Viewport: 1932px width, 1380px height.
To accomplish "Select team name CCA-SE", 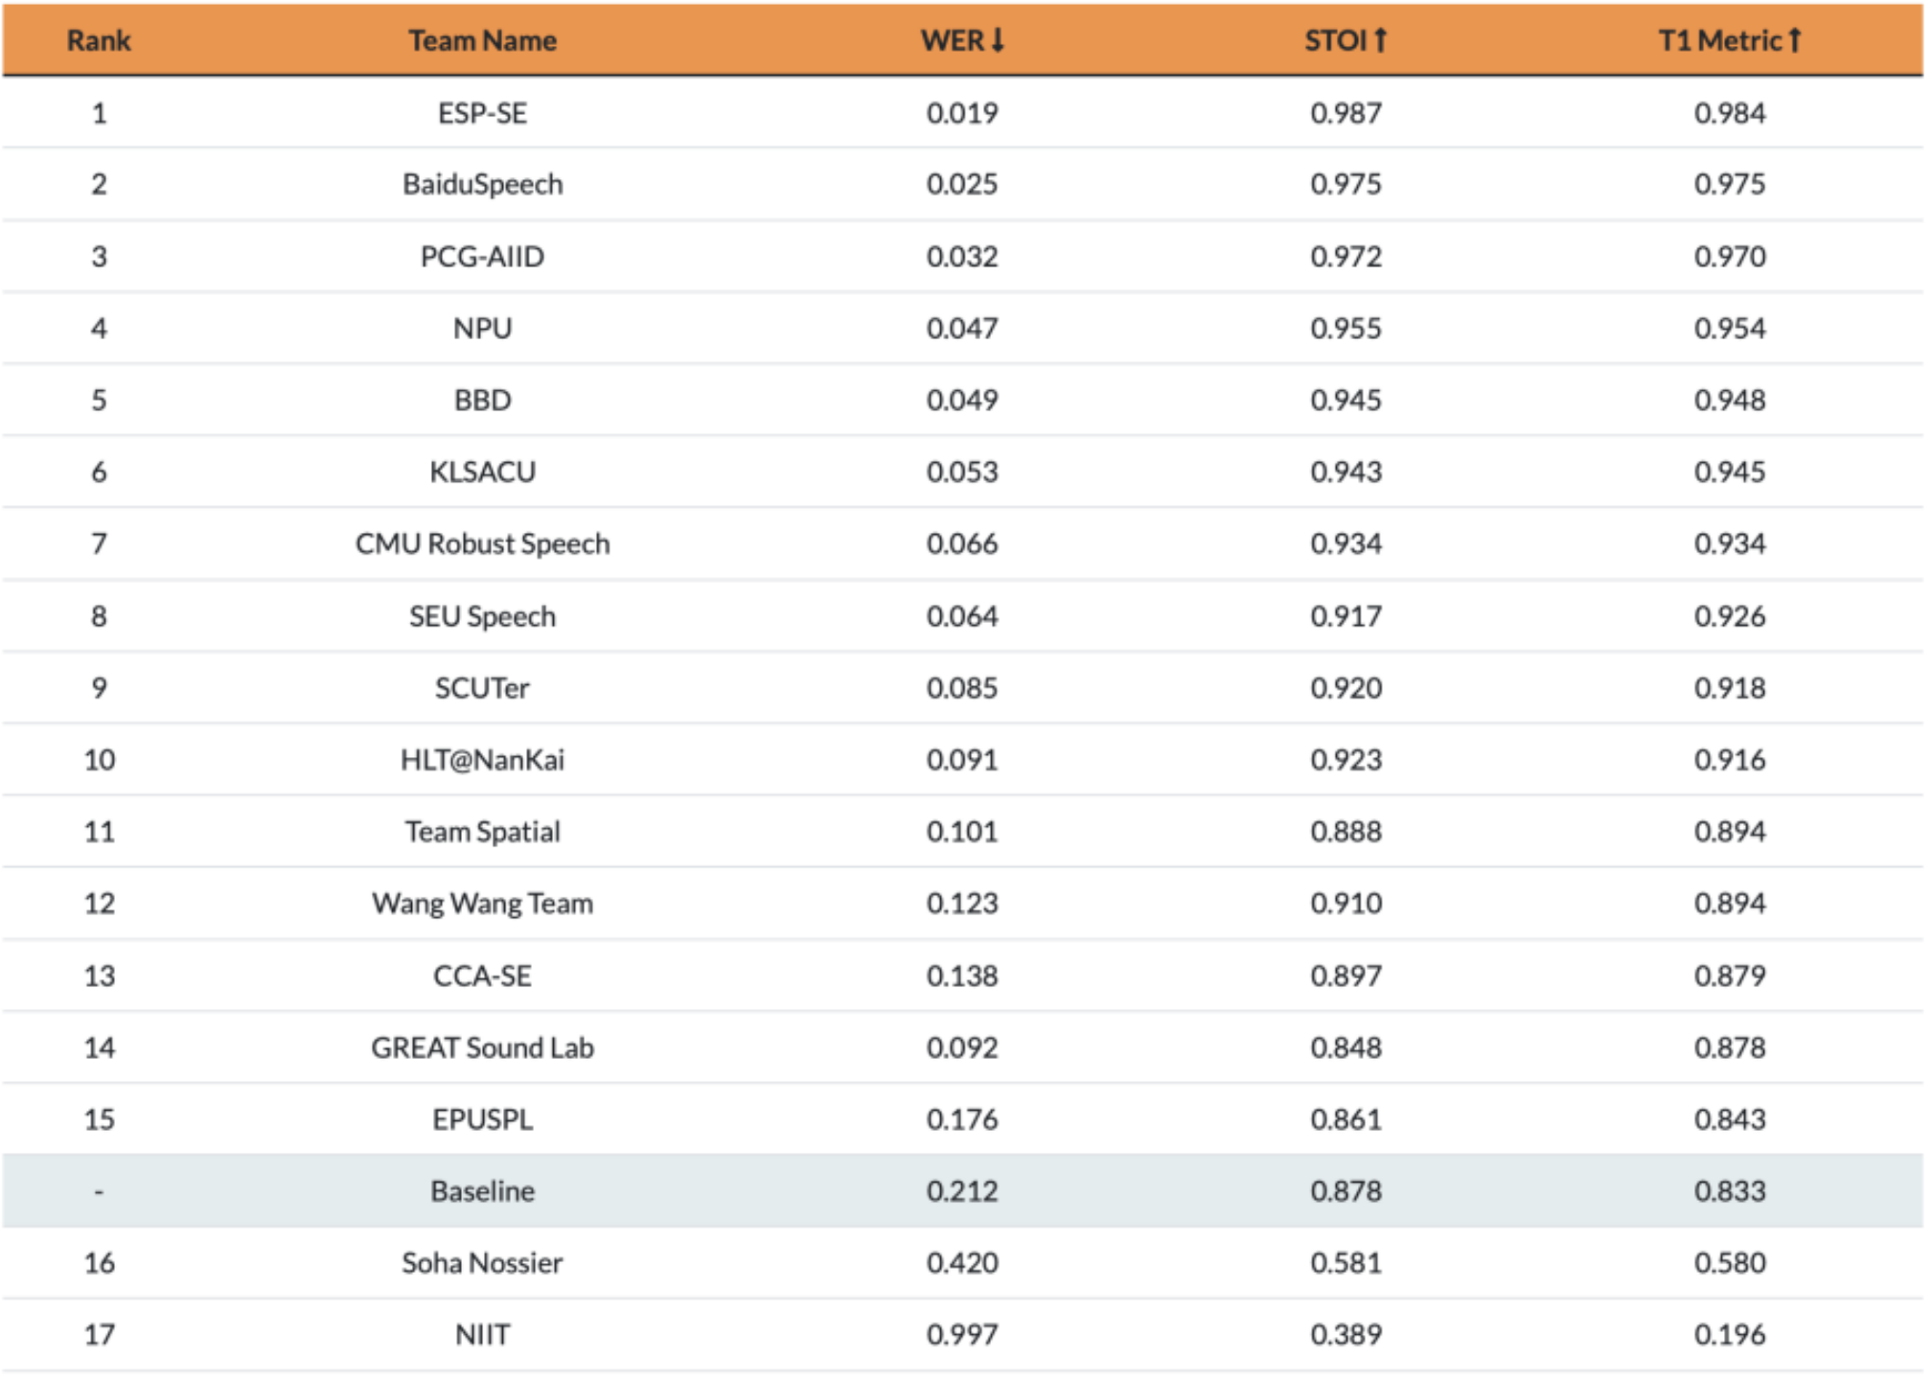I will [x=482, y=976].
